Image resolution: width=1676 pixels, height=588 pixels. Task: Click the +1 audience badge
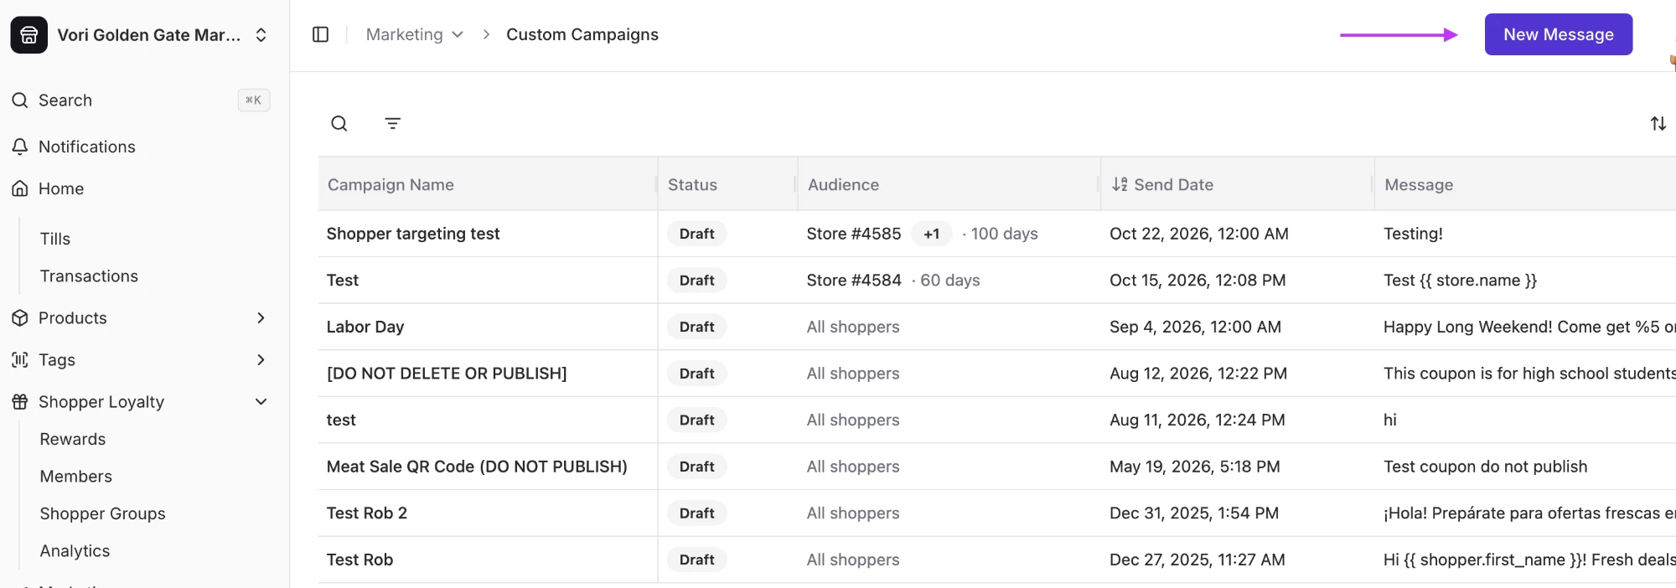(x=932, y=234)
